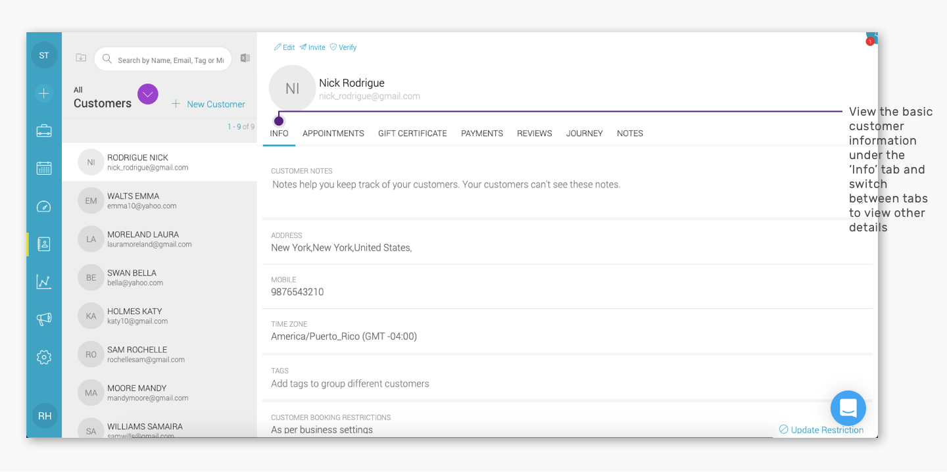Select customer Holmes Katy
This screenshot has width=947, height=472.
pyautogui.click(x=159, y=316)
